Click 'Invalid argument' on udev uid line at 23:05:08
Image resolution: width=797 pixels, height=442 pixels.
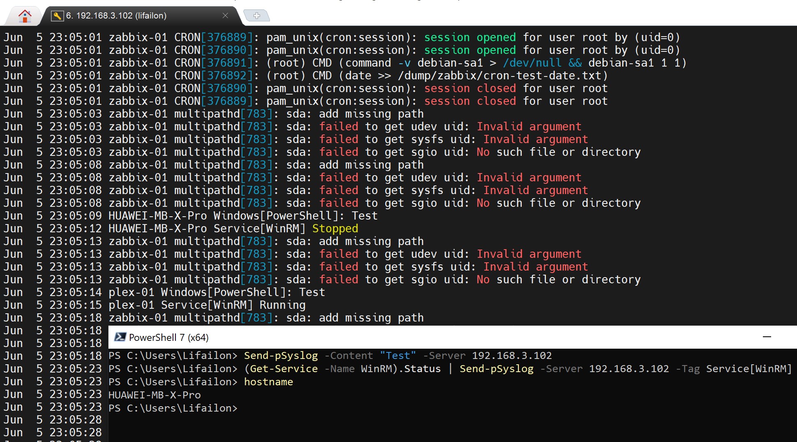(x=529, y=178)
